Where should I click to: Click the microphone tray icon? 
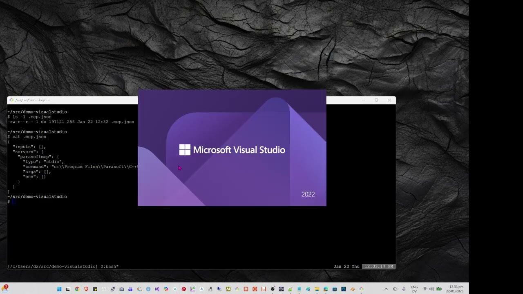[x=404, y=289]
